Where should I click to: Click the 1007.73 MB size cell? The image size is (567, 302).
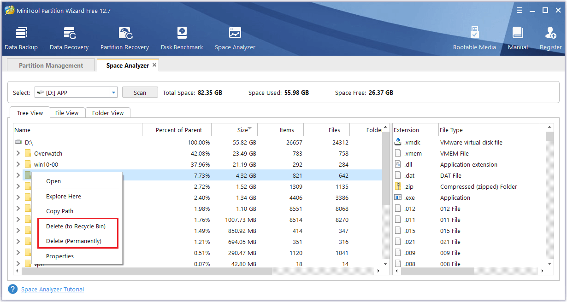coord(241,220)
